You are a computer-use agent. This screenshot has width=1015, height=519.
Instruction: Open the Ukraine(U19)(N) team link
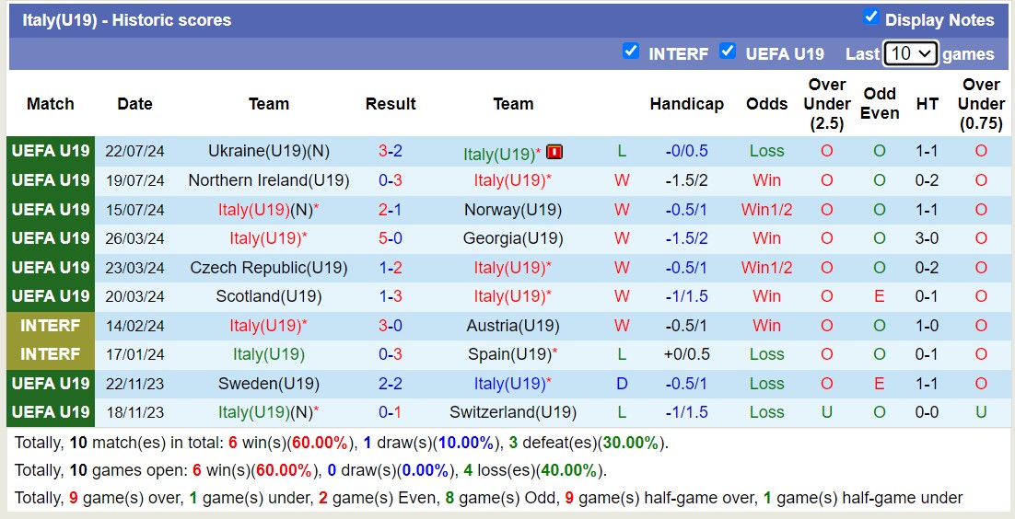(269, 151)
